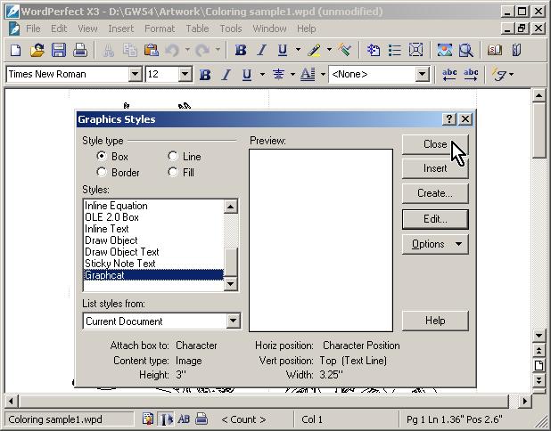Toggle Italic in the top toolbar
This screenshot has height=431, width=551.
pyautogui.click(x=261, y=50)
